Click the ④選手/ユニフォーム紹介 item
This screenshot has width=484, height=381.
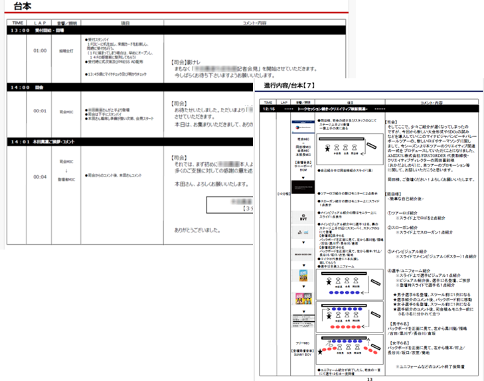click(409, 271)
